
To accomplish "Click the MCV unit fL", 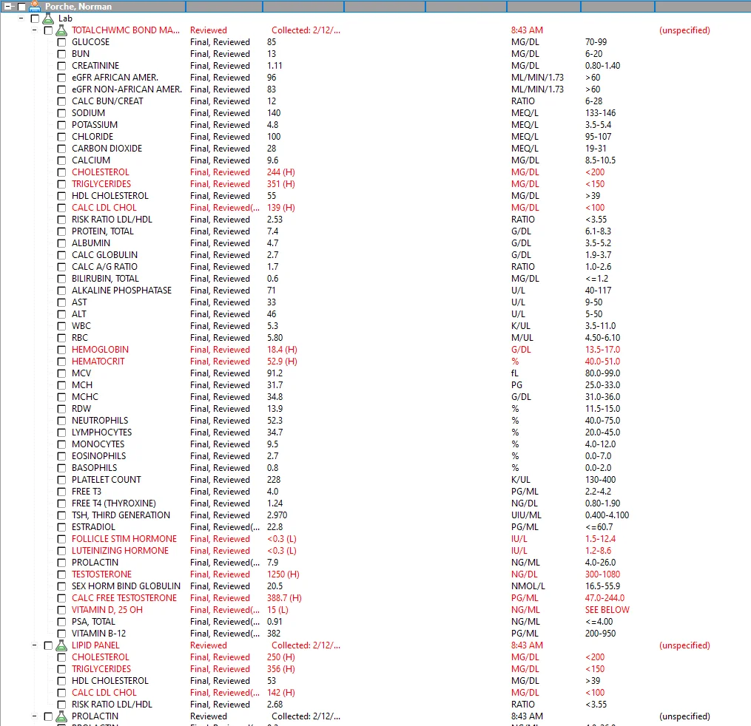I will (515, 373).
